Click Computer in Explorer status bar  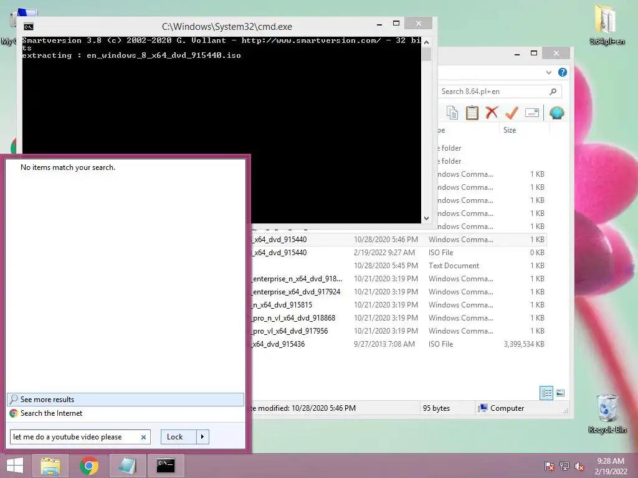tap(502, 408)
